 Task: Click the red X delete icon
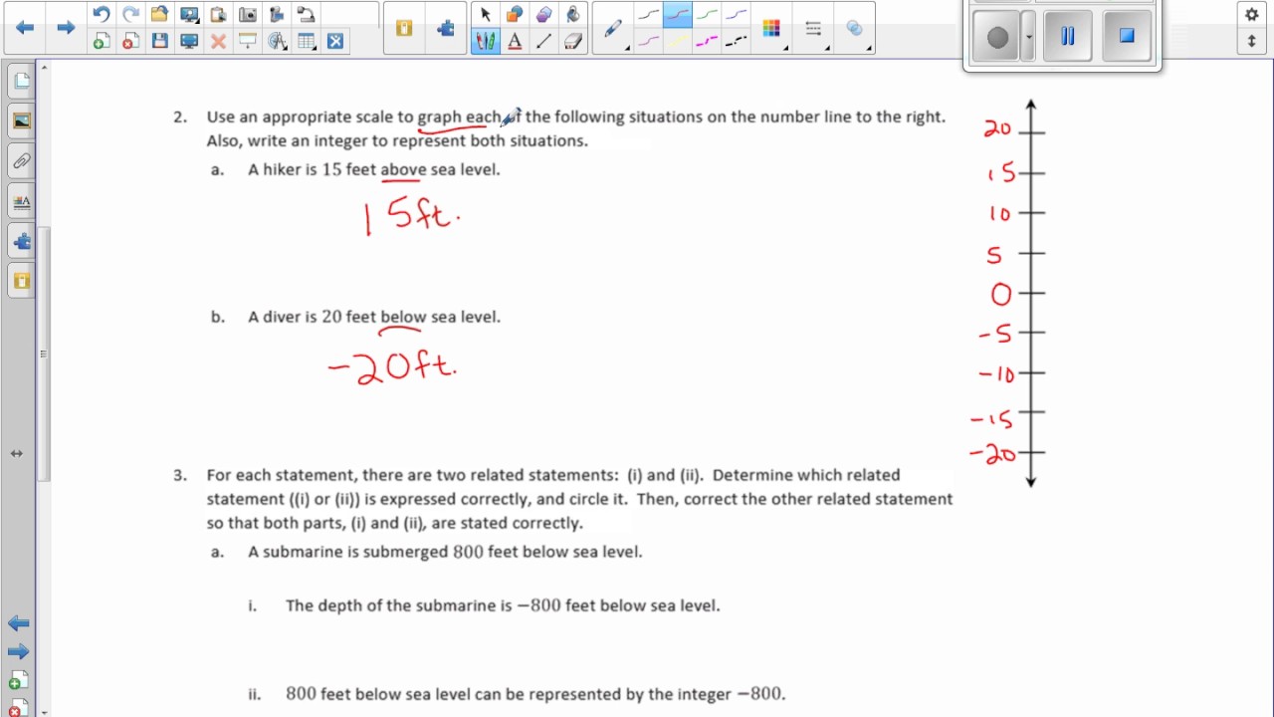coord(218,41)
